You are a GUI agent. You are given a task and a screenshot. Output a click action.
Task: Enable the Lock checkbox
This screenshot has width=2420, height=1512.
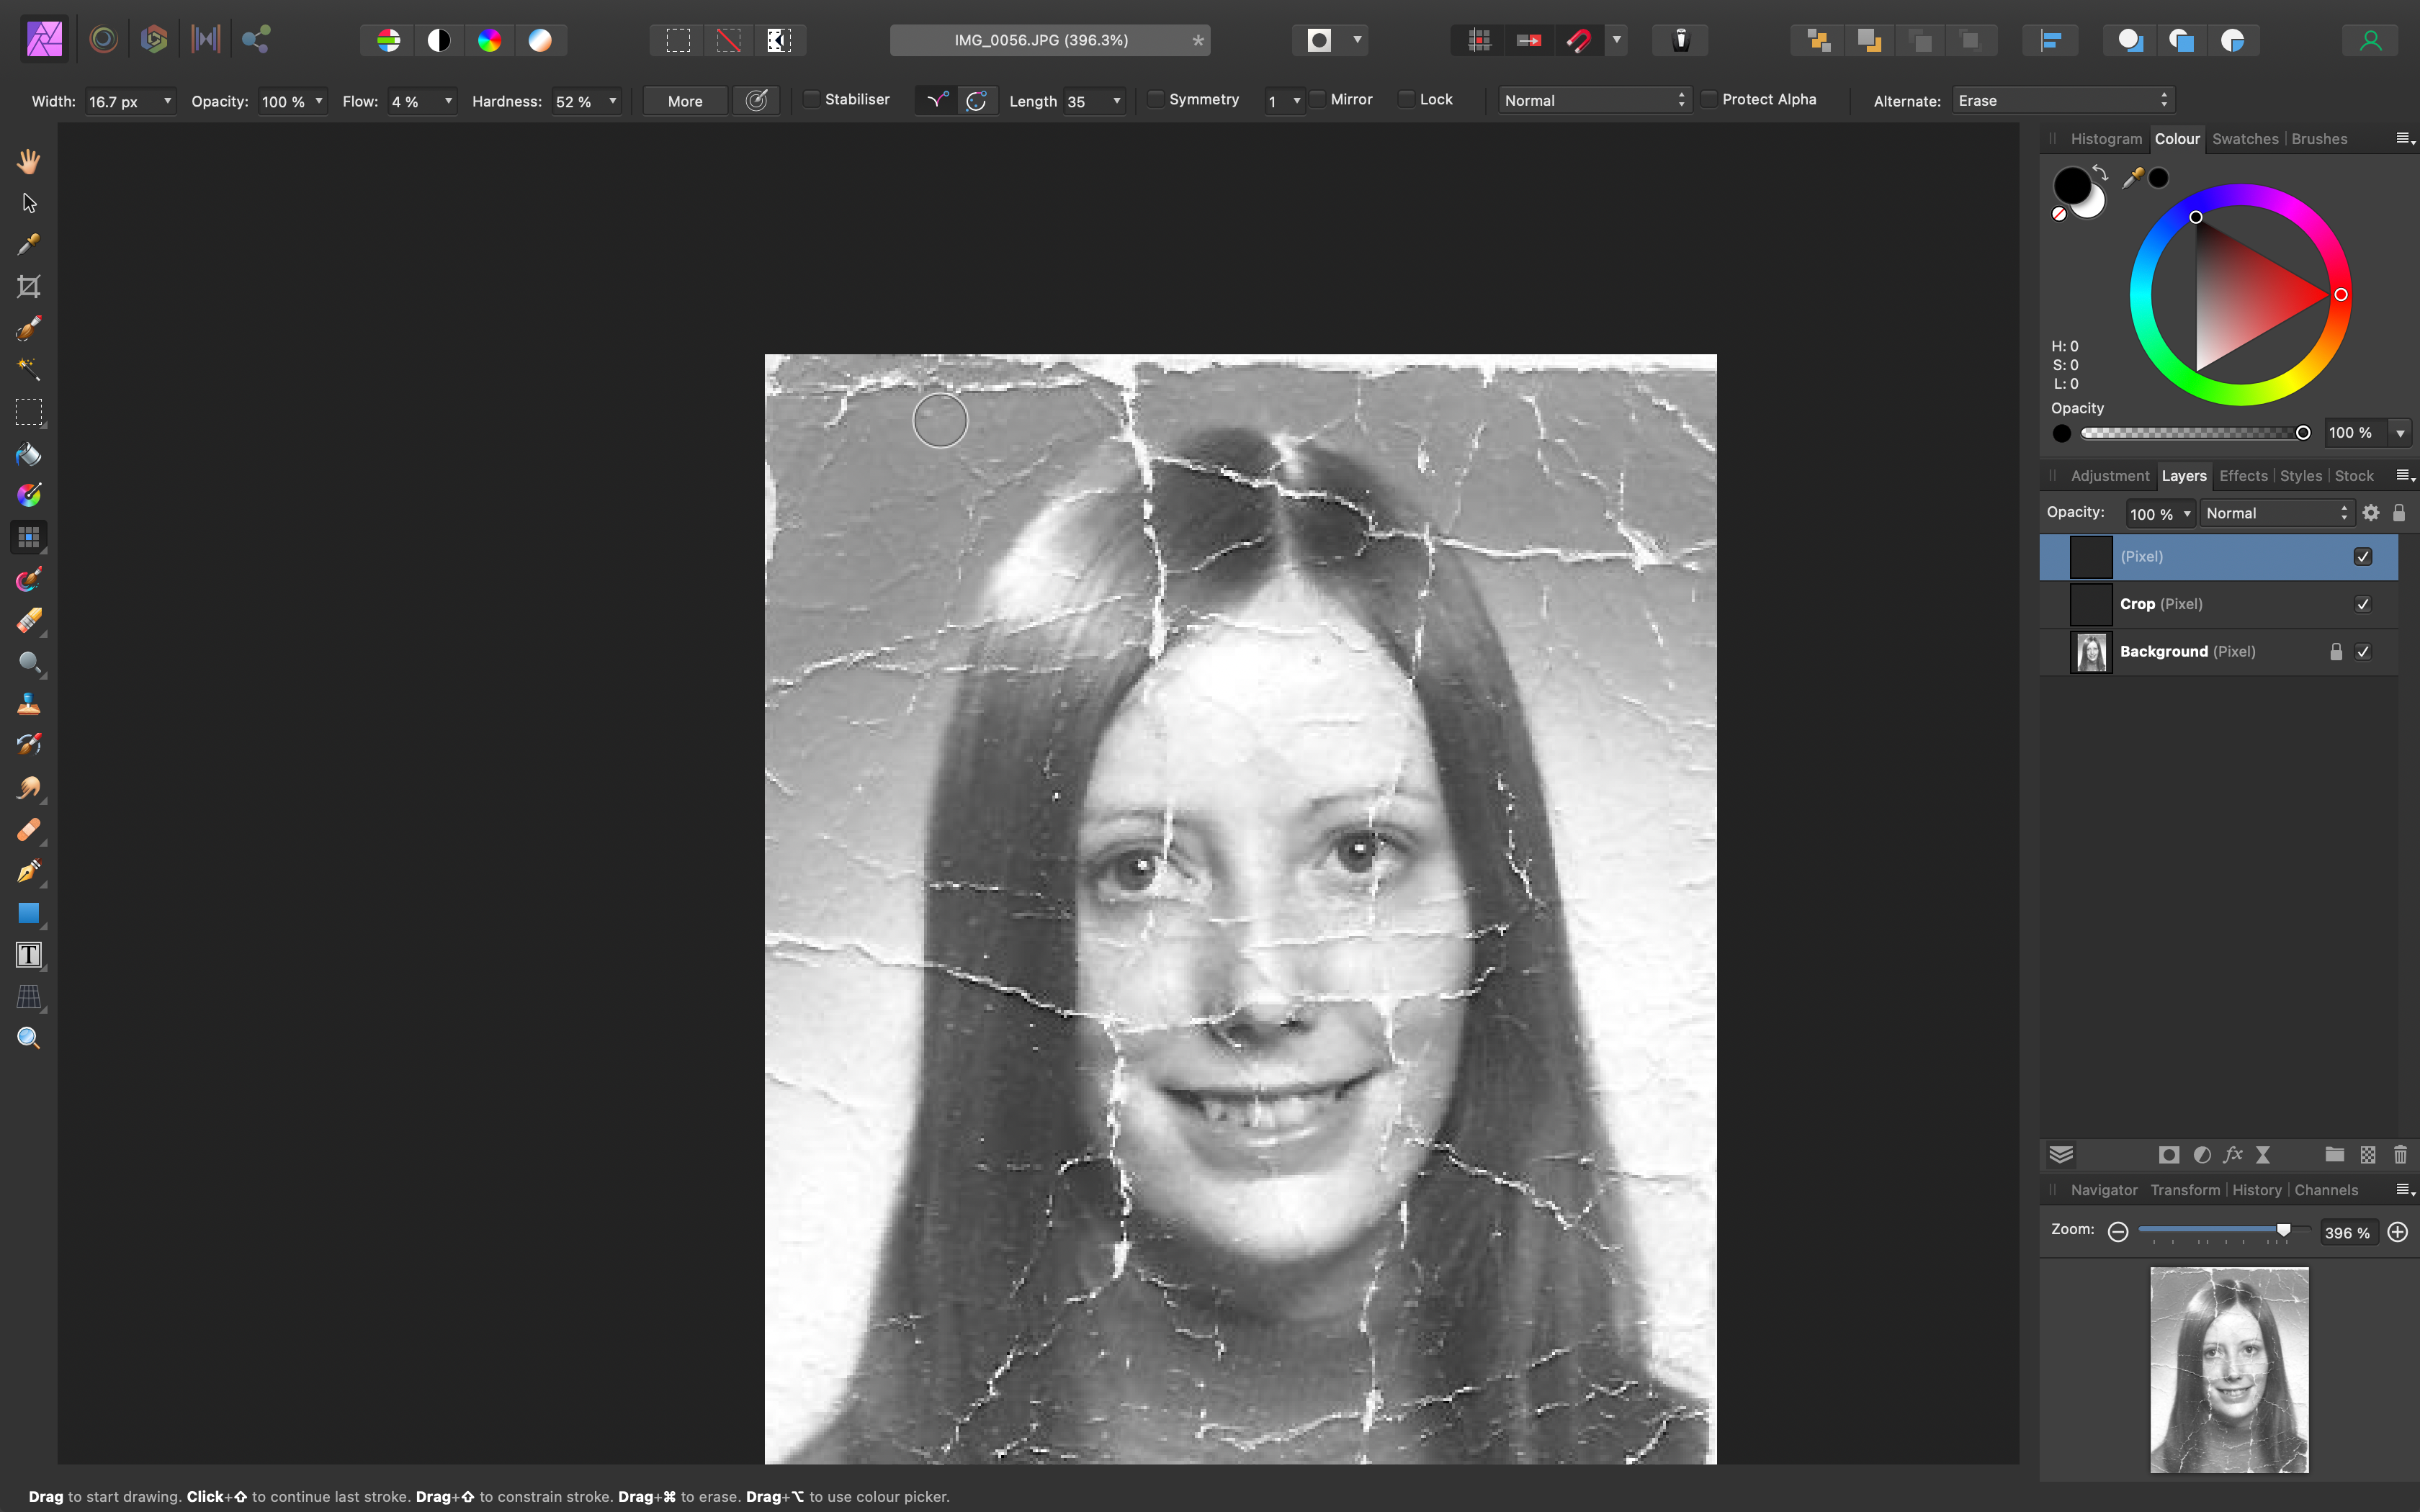tap(1406, 99)
